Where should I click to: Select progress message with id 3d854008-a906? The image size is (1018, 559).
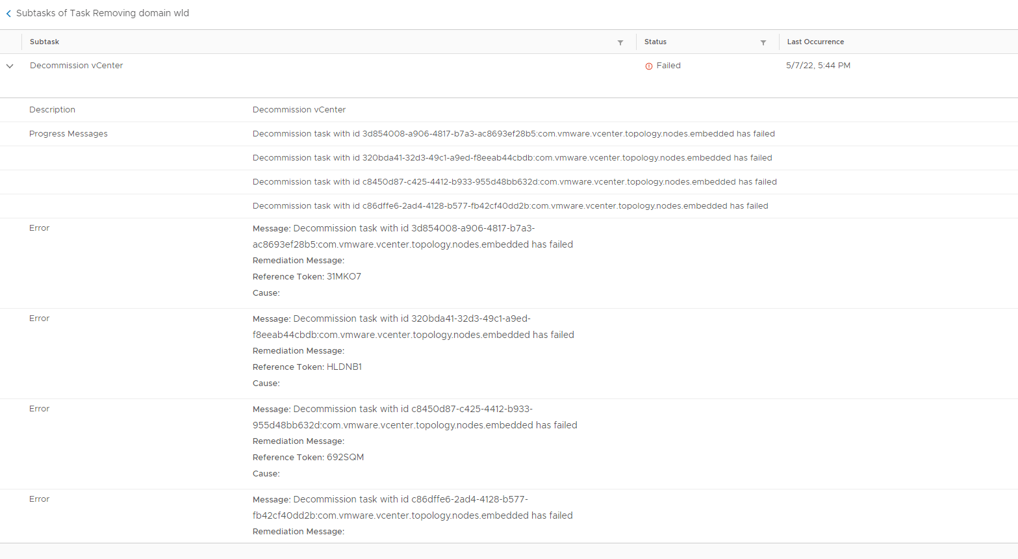(x=514, y=134)
